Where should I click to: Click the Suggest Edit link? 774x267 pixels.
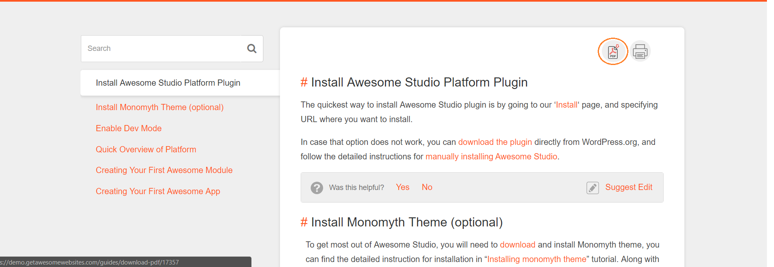629,187
